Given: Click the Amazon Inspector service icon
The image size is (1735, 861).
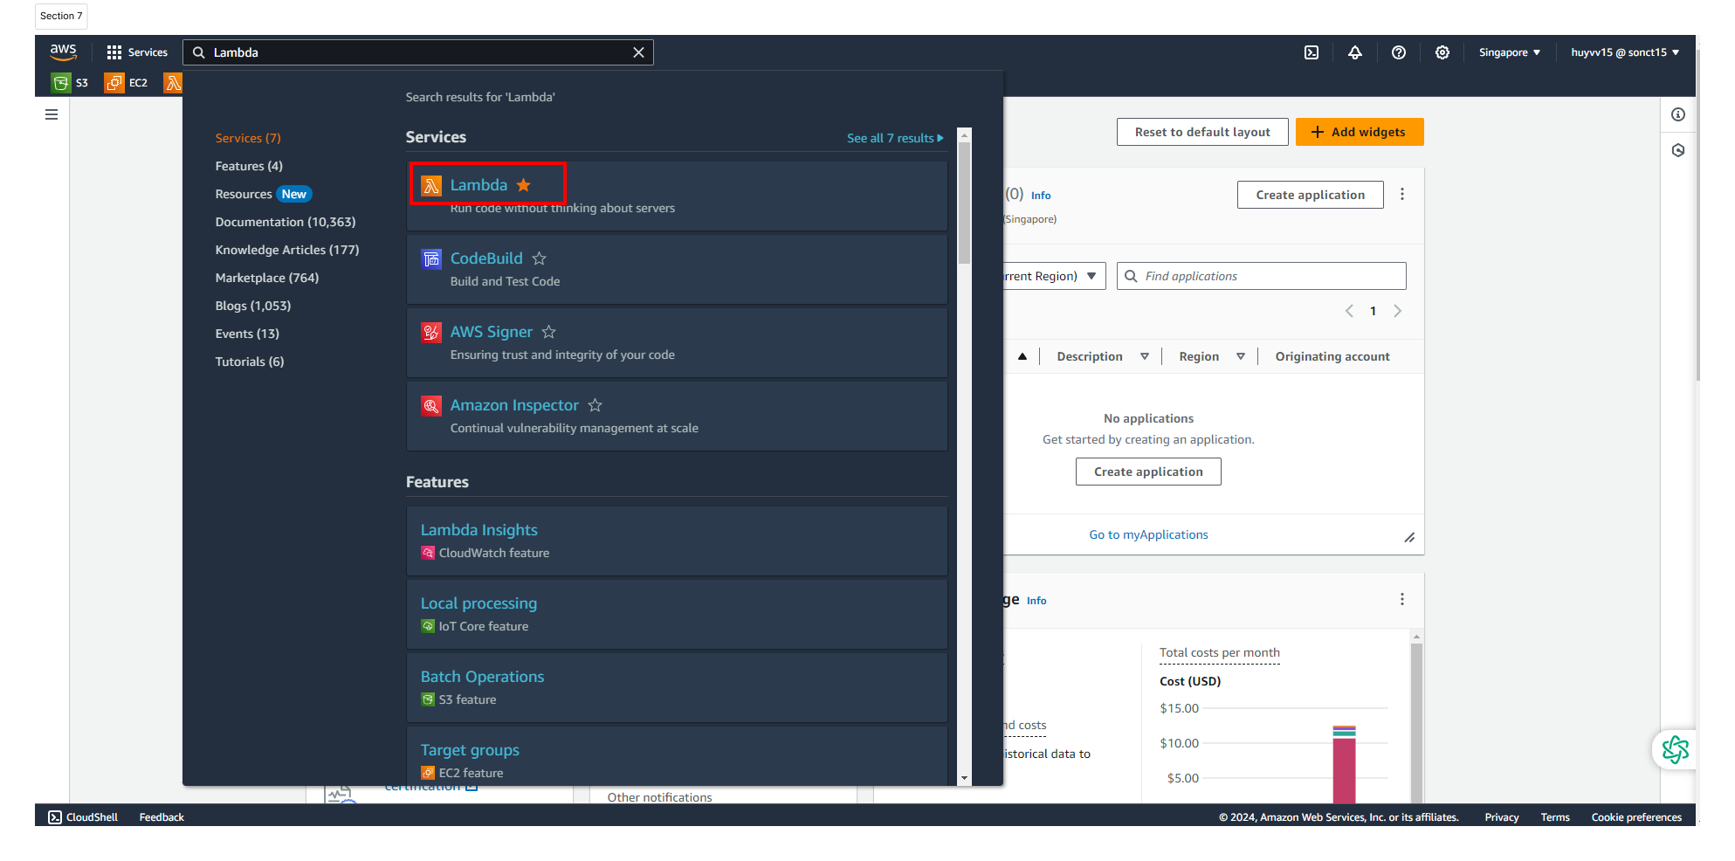Looking at the screenshot, I should 431,405.
